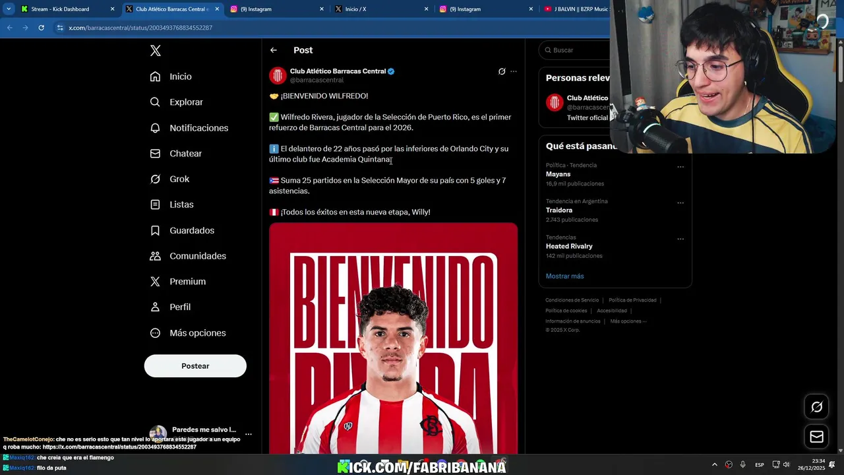The width and height of the screenshot is (844, 475).
Task: Click Mostrar más under trends
Action: [564, 276]
